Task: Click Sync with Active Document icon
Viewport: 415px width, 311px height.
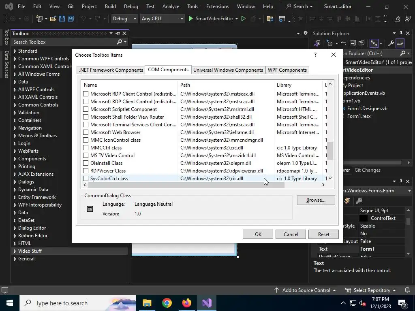Action: tap(344, 43)
